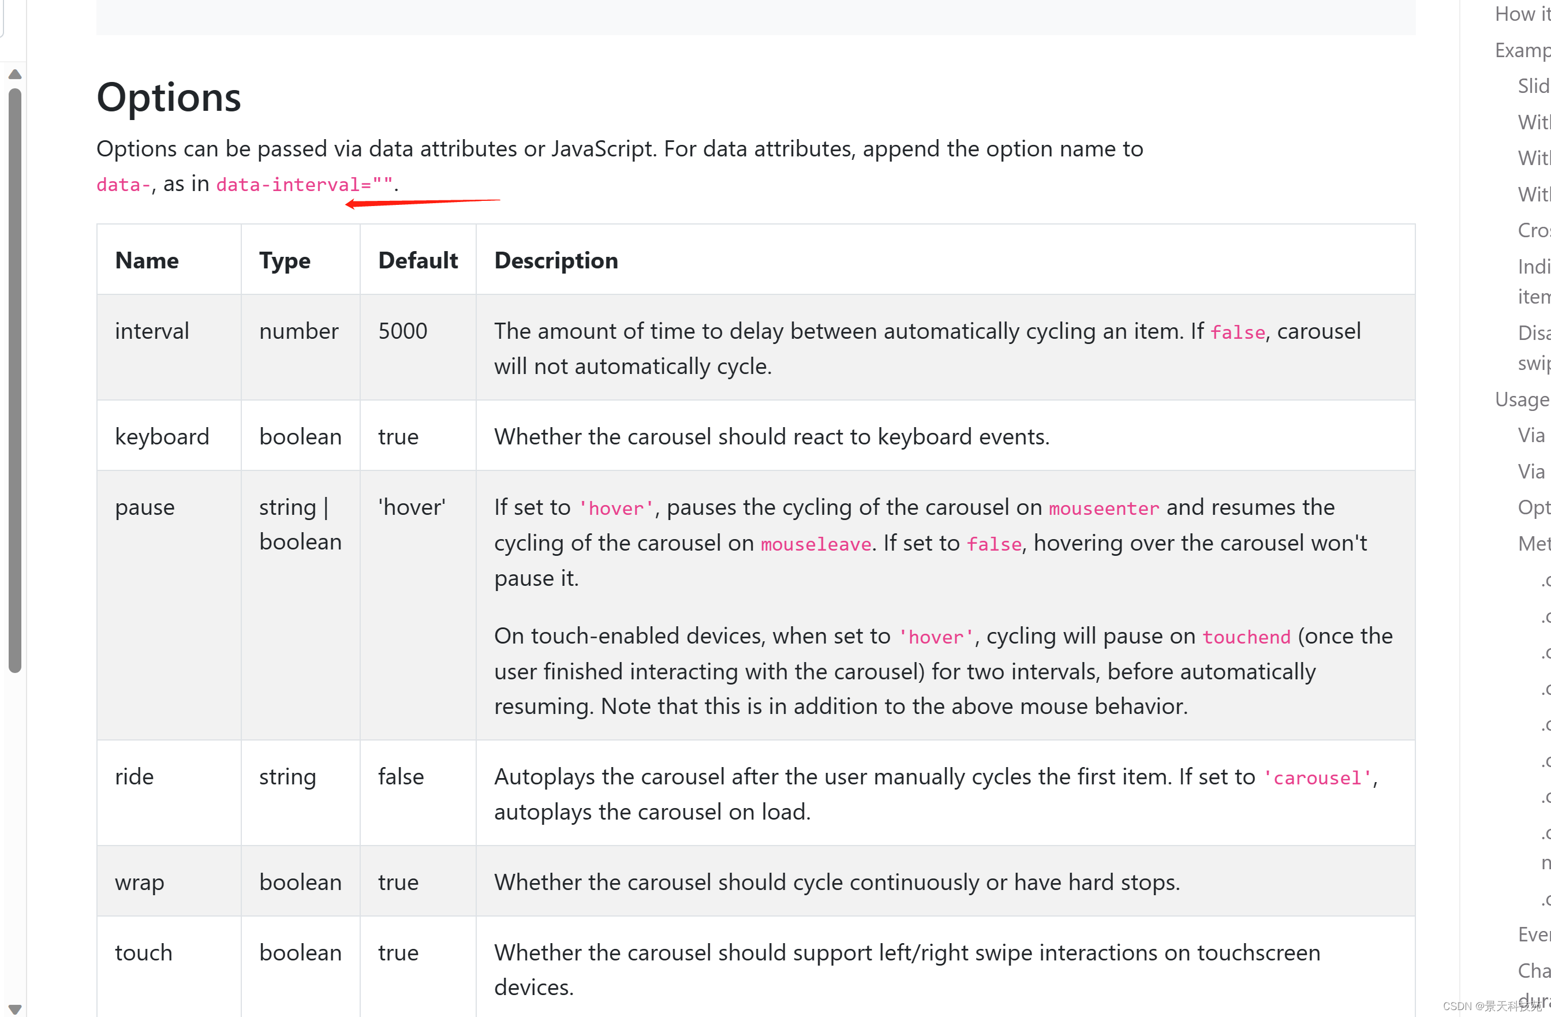This screenshot has height=1017, width=1551.
Task: Open the 'How it' sidebar link at top
Action: [1522, 14]
